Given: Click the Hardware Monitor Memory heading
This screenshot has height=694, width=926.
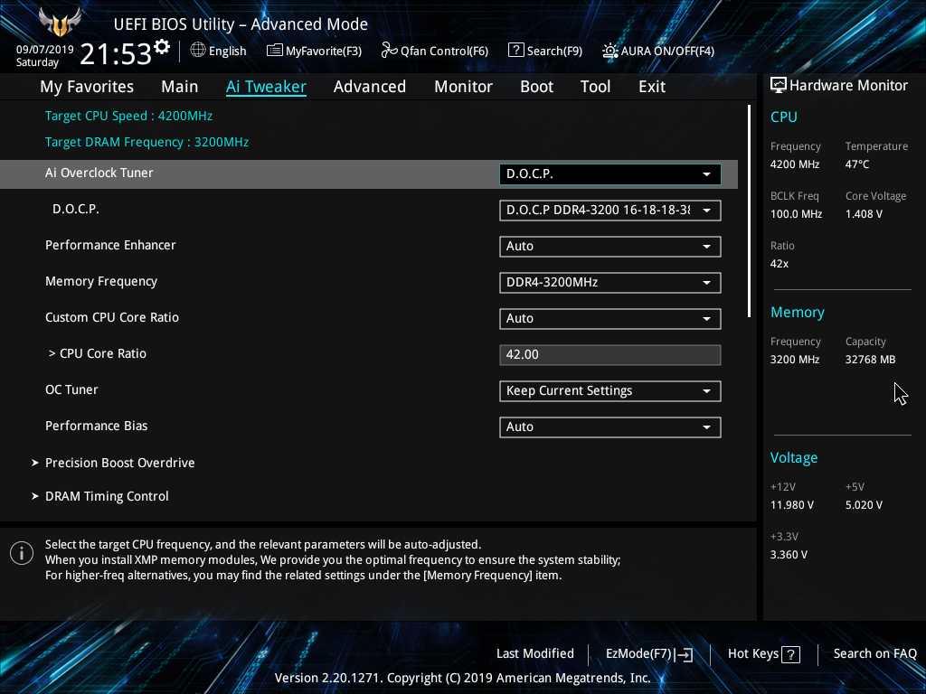Looking at the screenshot, I should [798, 312].
